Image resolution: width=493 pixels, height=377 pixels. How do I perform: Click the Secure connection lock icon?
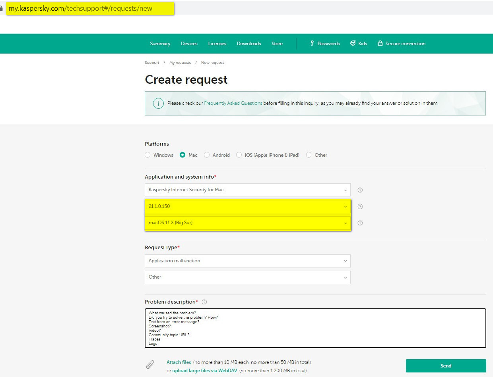(x=380, y=43)
